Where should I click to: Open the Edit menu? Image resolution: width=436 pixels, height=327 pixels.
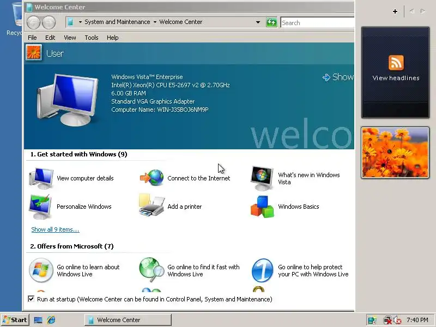[x=50, y=38]
